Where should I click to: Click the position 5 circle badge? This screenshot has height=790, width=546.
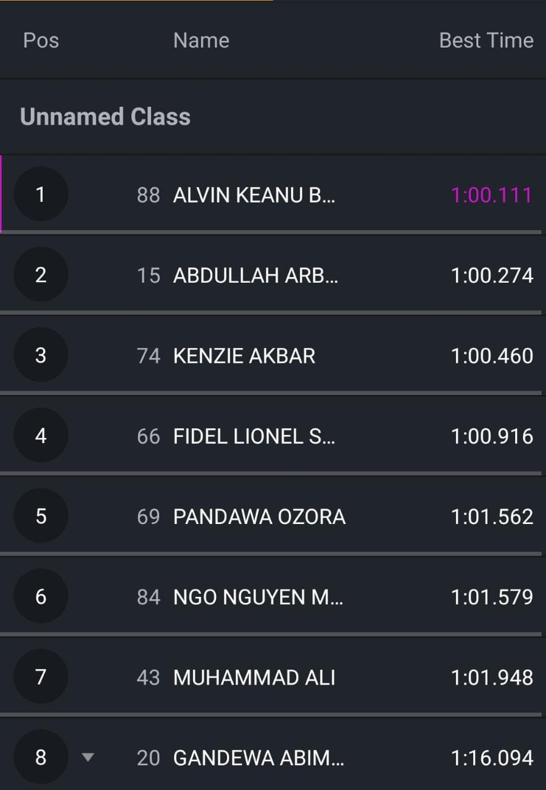[x=41, y=517]
